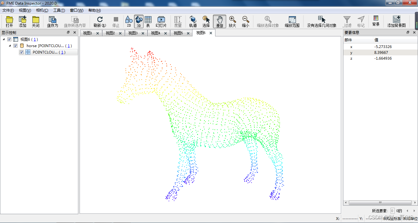Collapse the 视图6 tree node

click(x=3, y=39)
